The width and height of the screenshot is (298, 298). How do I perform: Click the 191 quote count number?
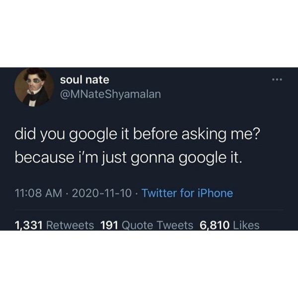click(x=109, y=225)
